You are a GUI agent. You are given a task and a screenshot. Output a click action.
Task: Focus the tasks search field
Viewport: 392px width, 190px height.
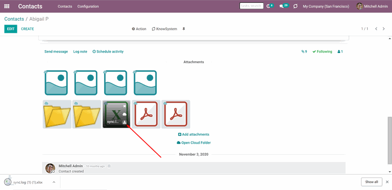click(251, 6)
